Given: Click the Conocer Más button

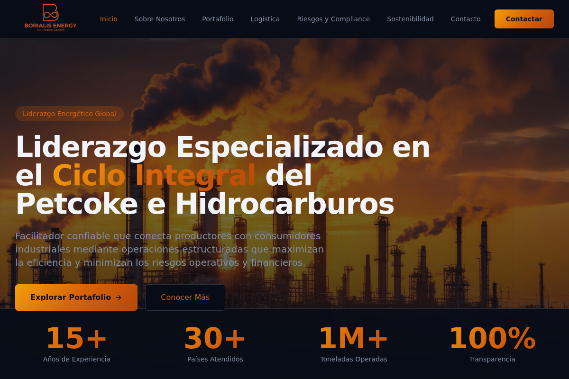Looking at the screenshot, I should coord(185,298).
